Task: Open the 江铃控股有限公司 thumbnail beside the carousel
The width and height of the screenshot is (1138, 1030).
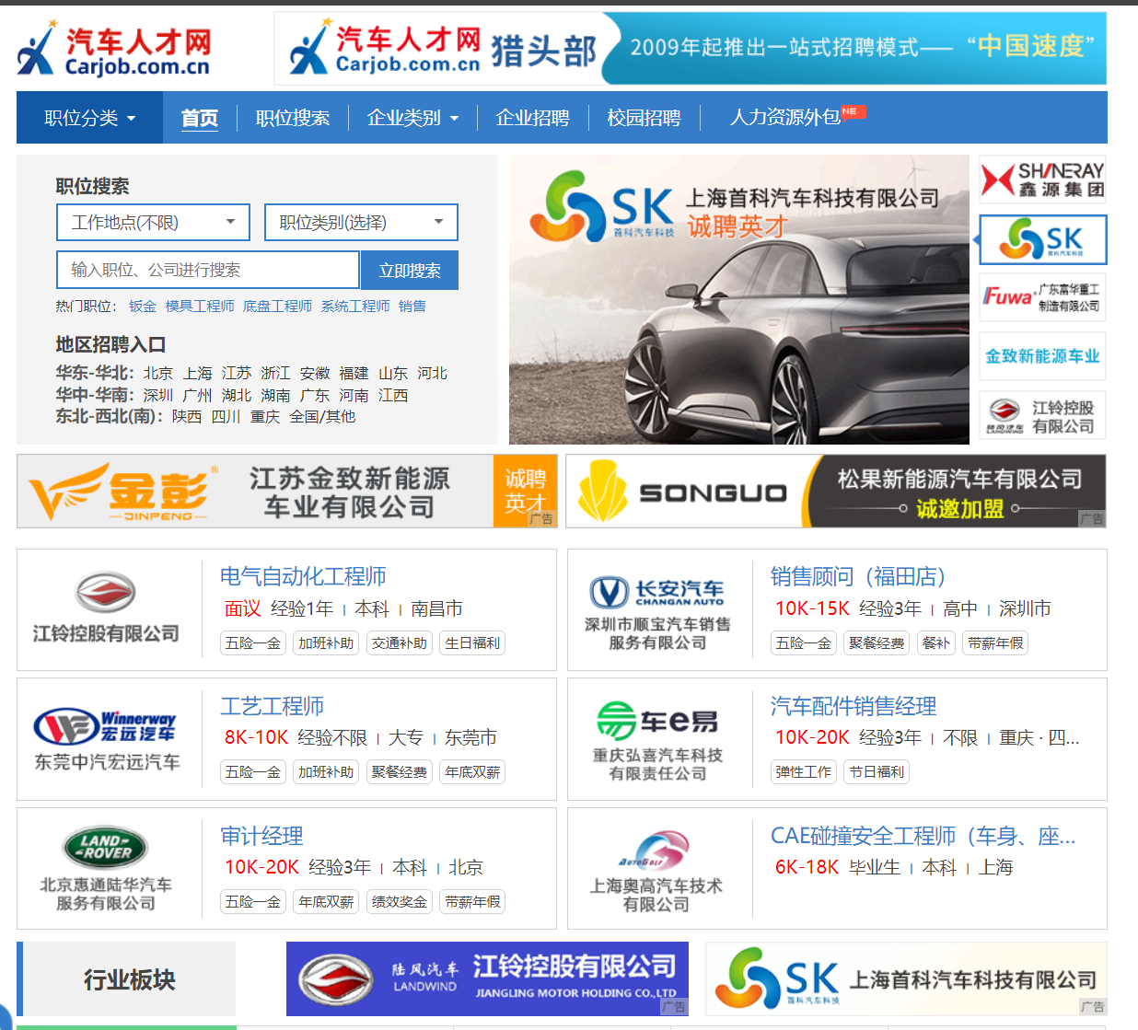Action: 1042,416
